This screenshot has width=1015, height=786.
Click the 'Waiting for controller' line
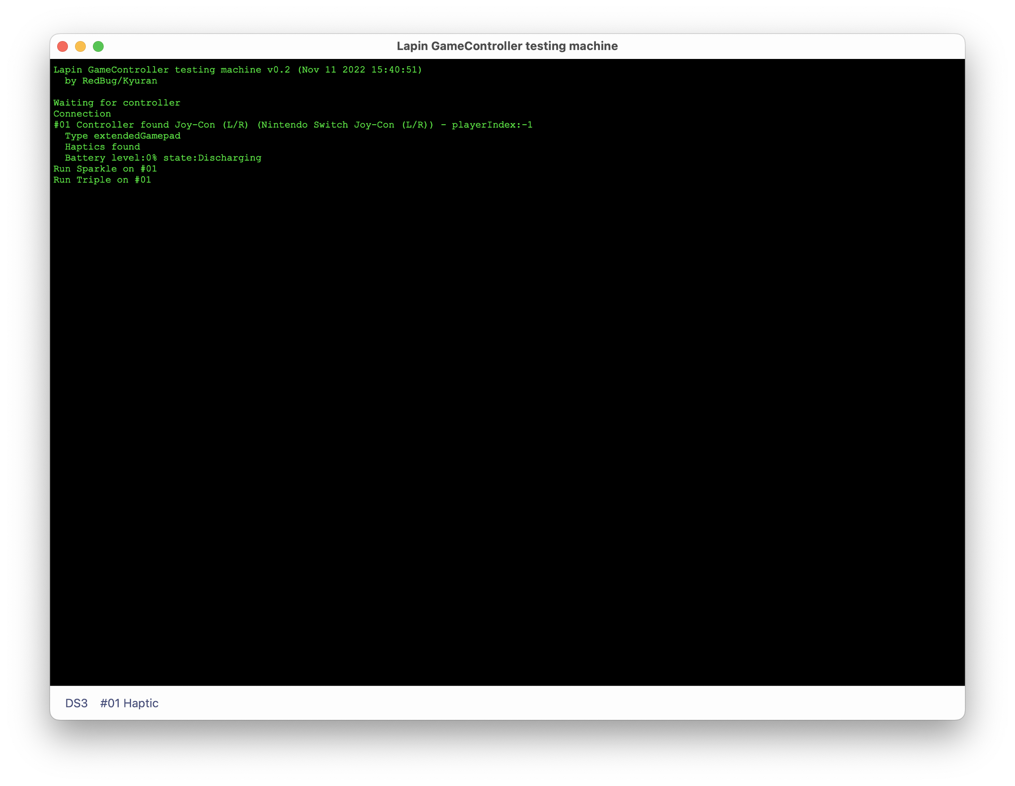117,103
